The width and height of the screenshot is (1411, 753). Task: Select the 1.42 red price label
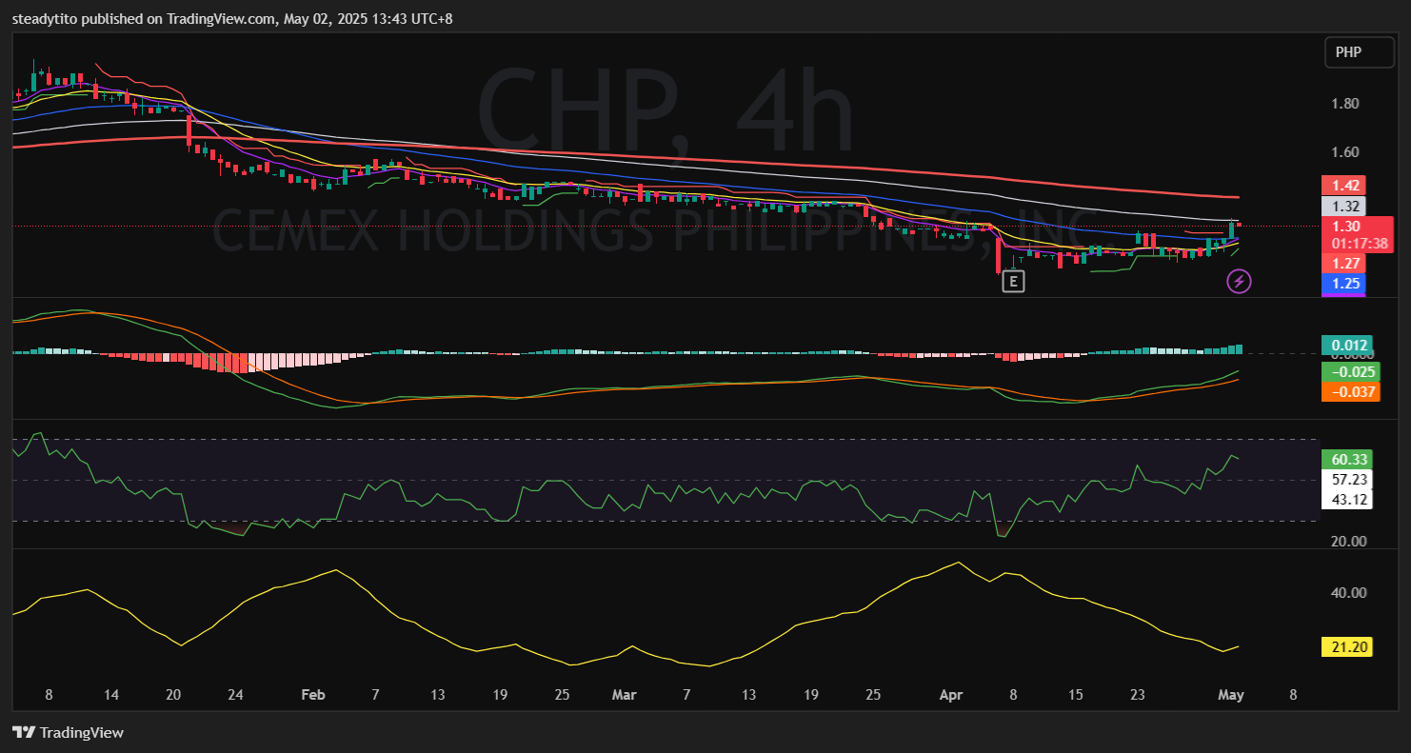click(1343, 185)
